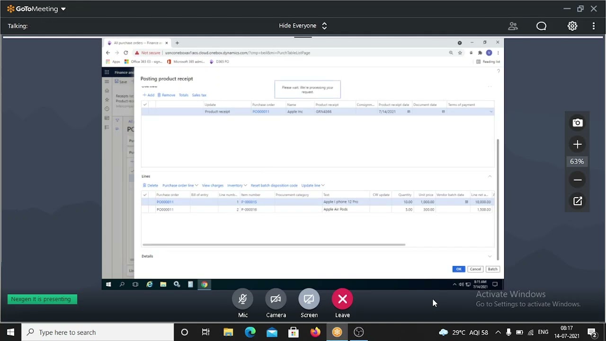
Task: Open purchase order PO000011 link in Overview
Action: tap(261, 112)
